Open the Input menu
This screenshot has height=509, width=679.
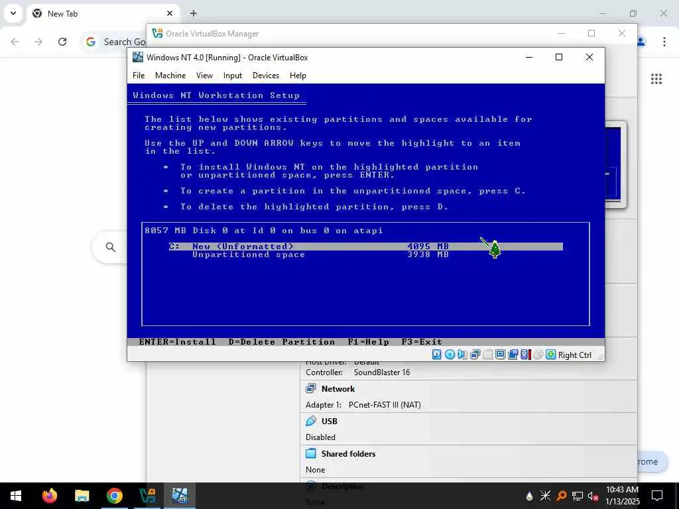click(233, 76)
